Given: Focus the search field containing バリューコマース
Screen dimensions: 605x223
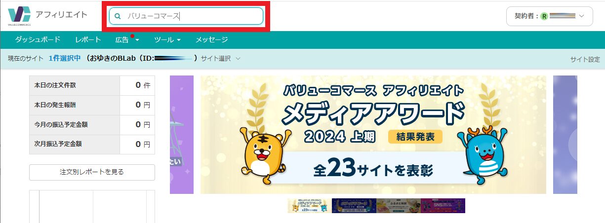Looking at the screenshot, I should [x=186, y=16].
